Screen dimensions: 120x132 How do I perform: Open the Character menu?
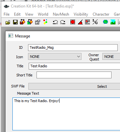(x=101, y=14)
